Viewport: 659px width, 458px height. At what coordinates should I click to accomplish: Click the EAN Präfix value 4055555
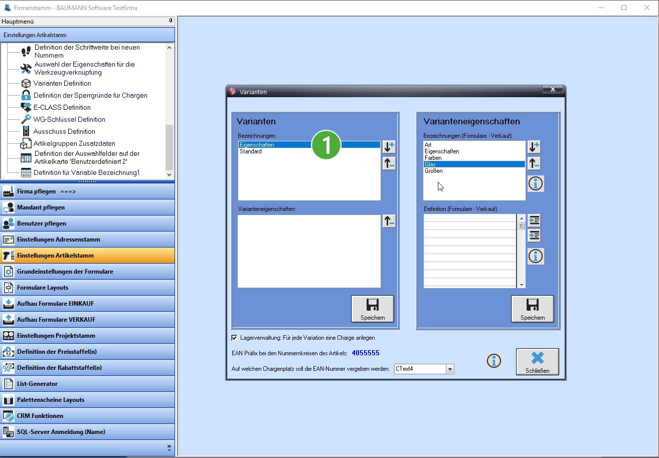click(x=366, y=353)
